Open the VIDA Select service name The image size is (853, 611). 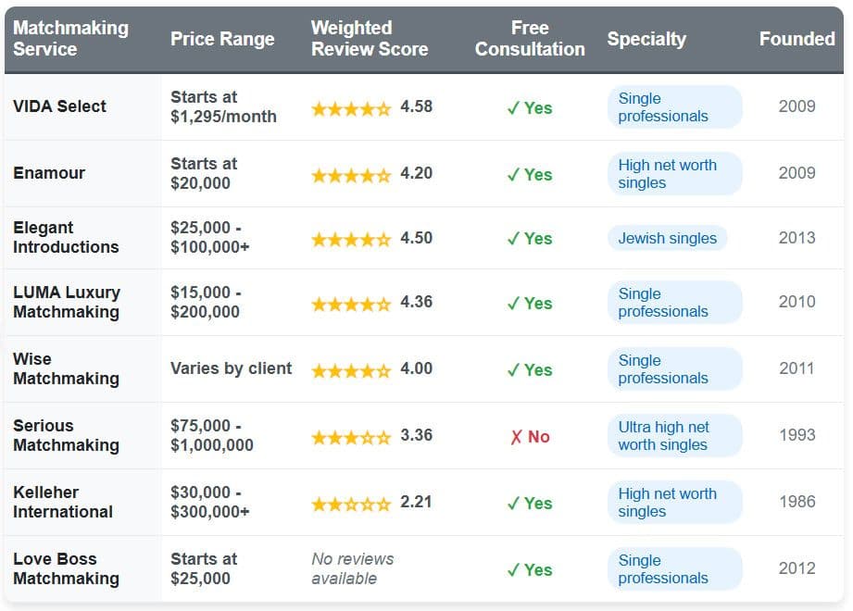click(59, 106)
